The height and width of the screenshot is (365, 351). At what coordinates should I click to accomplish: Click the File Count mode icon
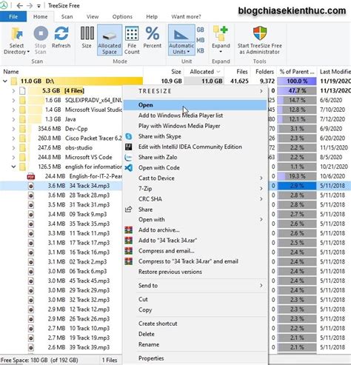point(132,33)
